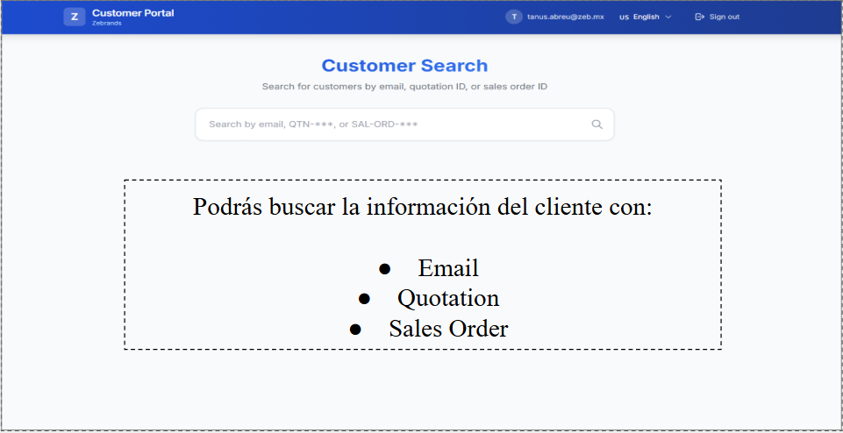Click the Quotation bullet item
Screen dimensions: 843x433
448,298
